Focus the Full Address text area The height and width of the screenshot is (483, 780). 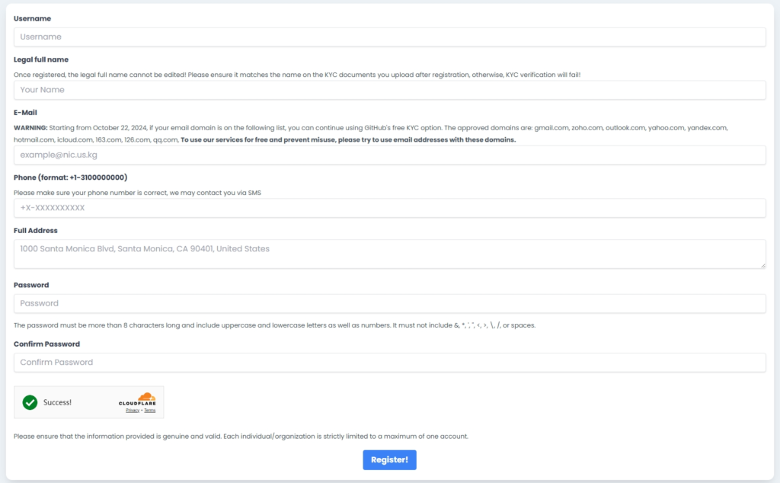coord(389,254)
